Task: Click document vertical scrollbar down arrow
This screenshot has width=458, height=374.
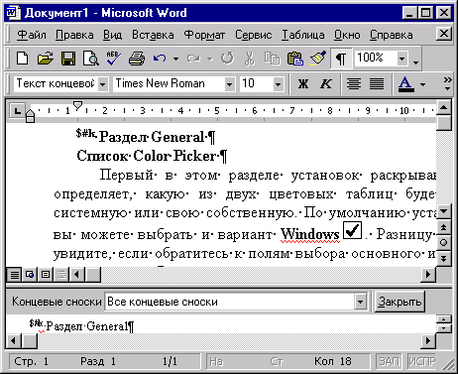Action: coord(444,211)
